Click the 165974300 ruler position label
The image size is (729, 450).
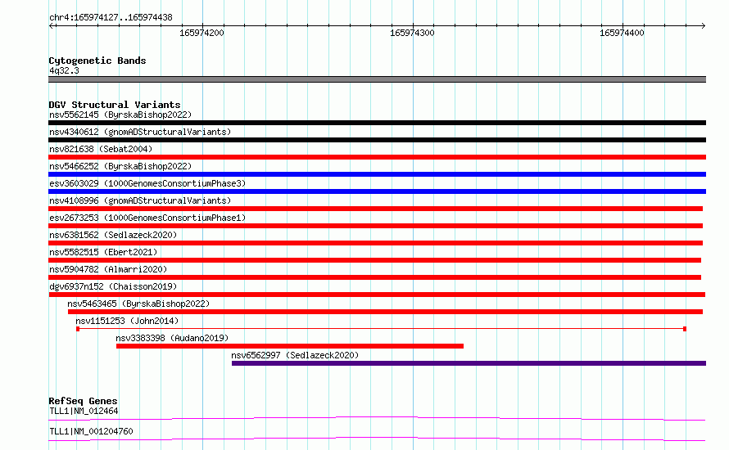412,33
